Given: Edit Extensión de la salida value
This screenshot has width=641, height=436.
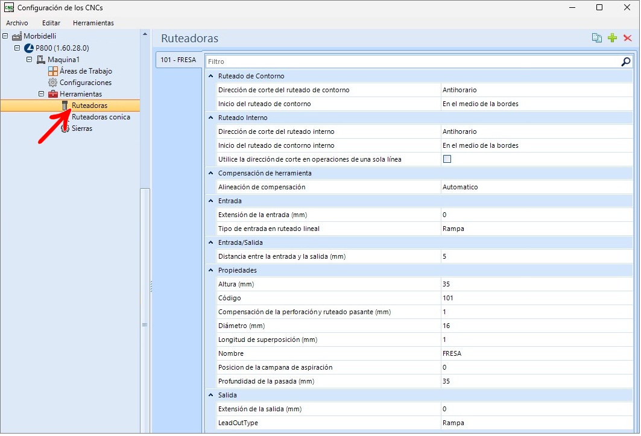Looking at the screenshot, I should 537,409.
